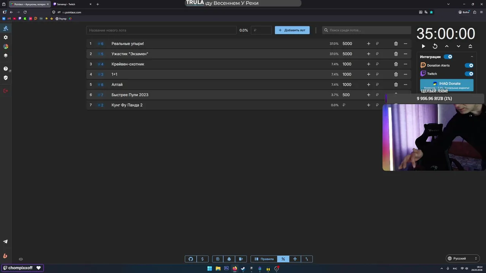
Task: Add amount to Крейвен-охотник lot
Action: click(x=368, y=64)
